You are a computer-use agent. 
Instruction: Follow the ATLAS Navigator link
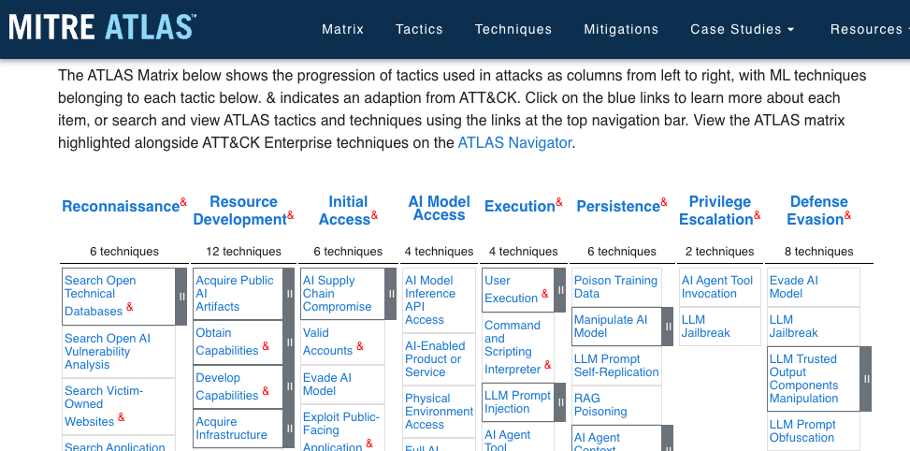point(514,142)
